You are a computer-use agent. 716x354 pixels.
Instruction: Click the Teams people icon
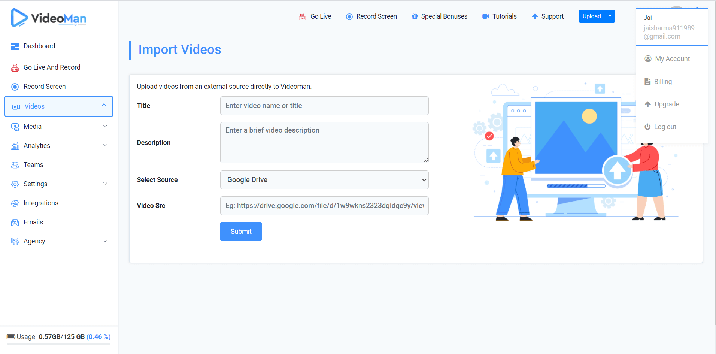coord(15,165)
